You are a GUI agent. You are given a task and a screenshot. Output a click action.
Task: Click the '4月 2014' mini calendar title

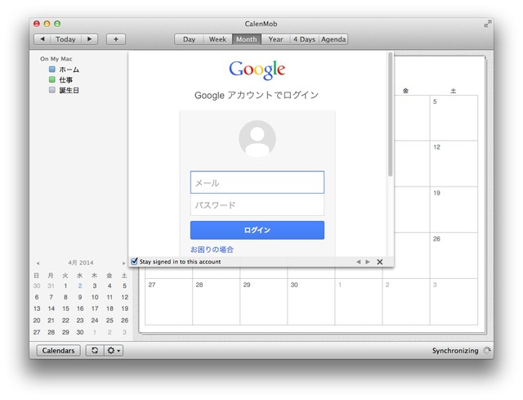tap(81, 263)
